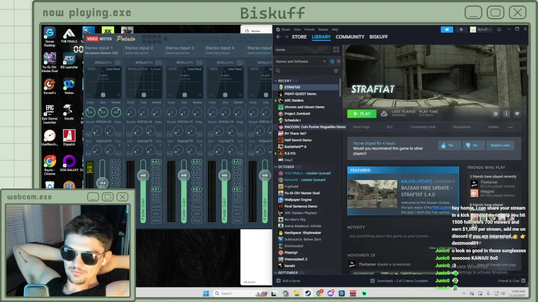Collapse the OCTOBER games section
The image size is (538, 302).
tap(276, 167)
